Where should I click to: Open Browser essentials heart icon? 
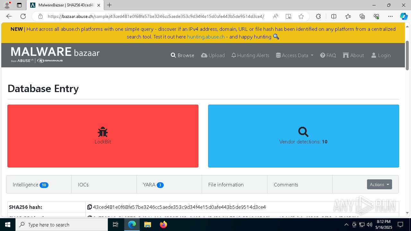click(x=376, y=16)
